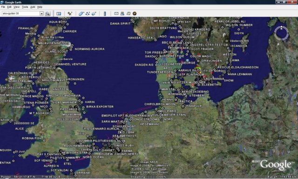Show the ruler tool
The width and height of the screenshot is (298, 179).
click(105, 13)
